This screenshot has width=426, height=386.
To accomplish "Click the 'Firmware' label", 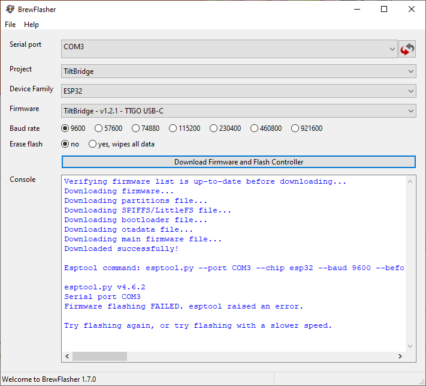I will (24, 109).
